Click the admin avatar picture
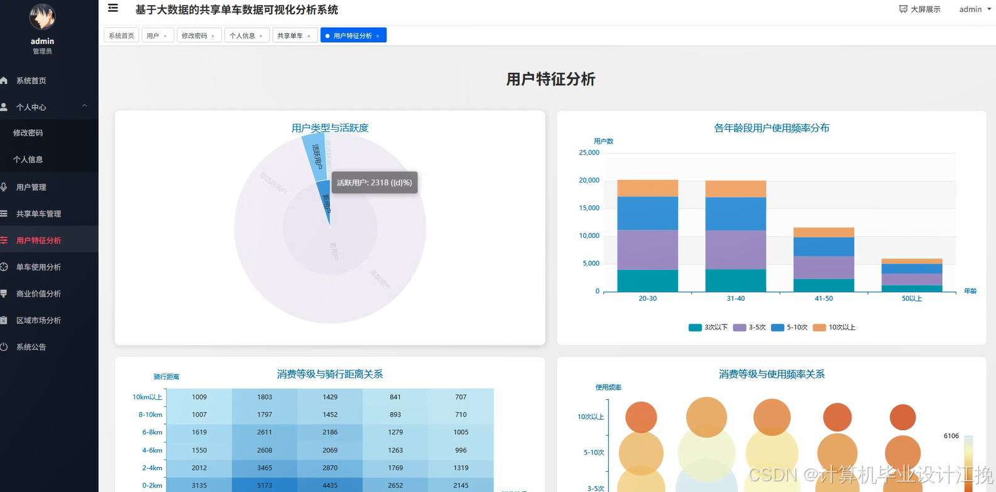The height and width of the screenshot is (492, 996). [42, 17]
